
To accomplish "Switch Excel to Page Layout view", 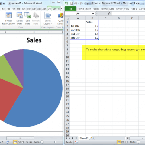I will (123, 142).
